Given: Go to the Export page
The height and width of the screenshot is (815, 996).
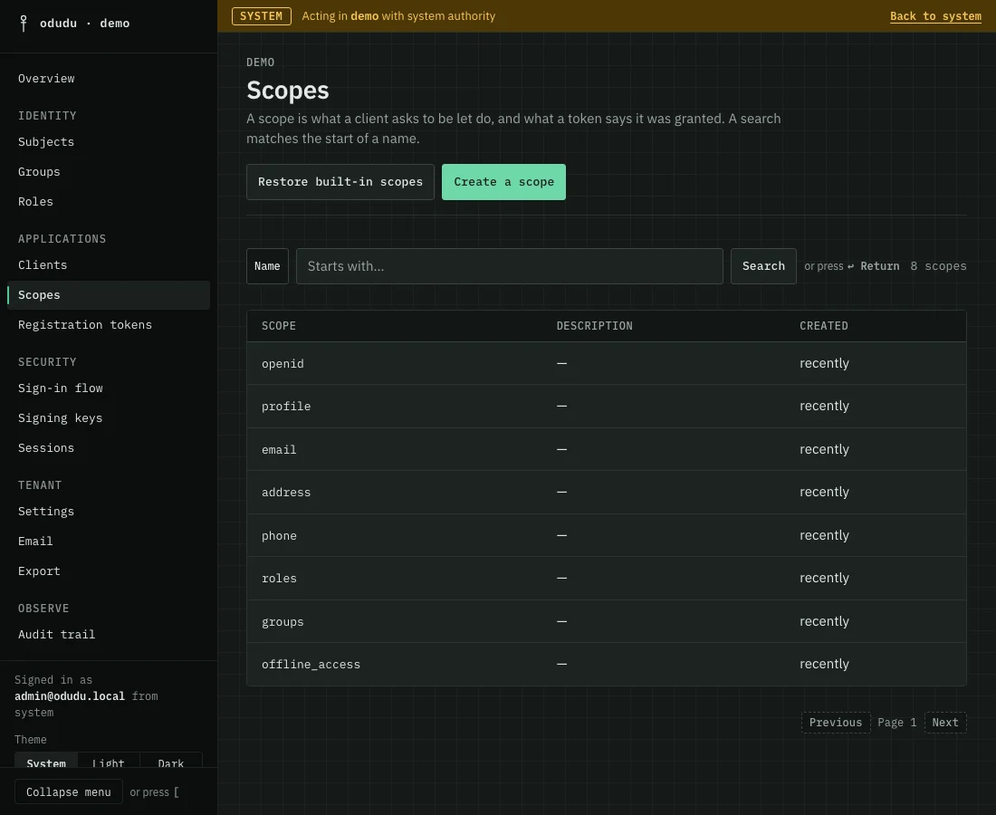Looking at the screenshot, I should pos(109,571).
